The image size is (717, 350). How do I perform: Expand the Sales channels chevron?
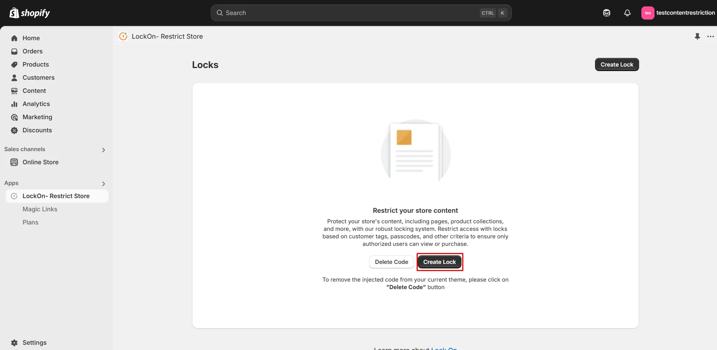click(x=104, y=150)
